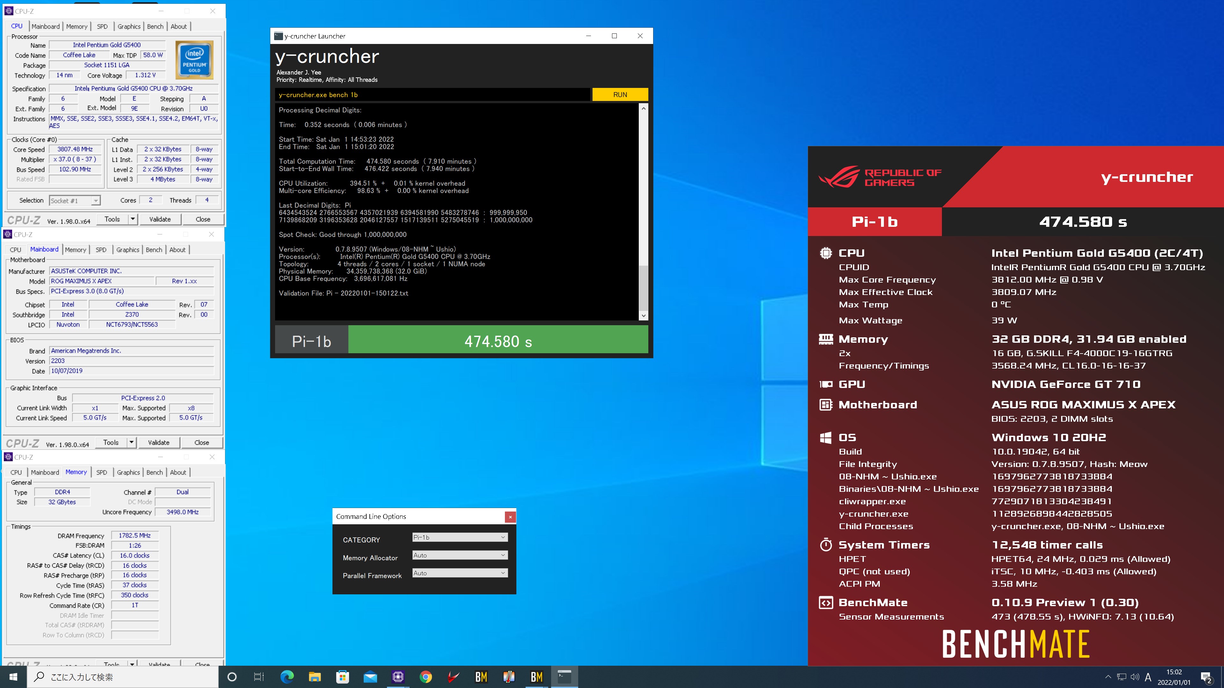Open the volume control in system tray
Screen dimensions: 1224x688
pos(1135,677)
